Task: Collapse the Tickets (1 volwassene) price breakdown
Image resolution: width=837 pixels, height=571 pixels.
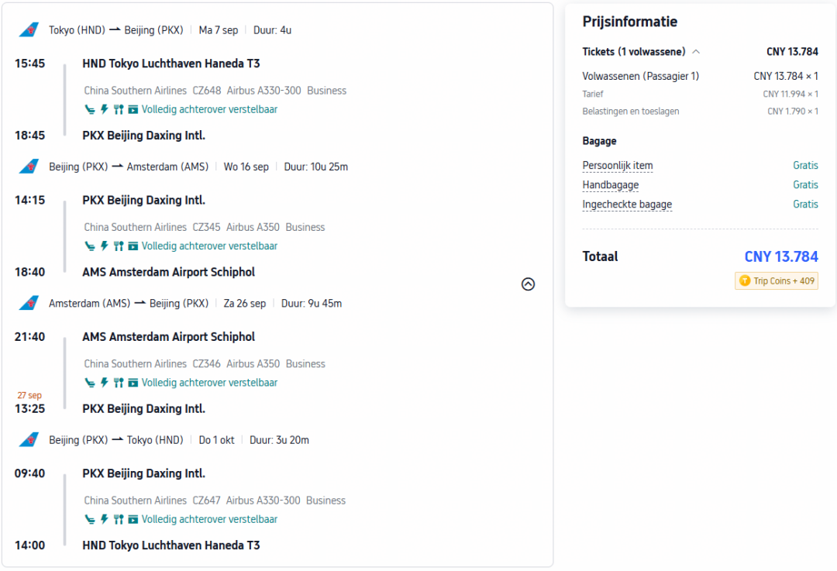Action: pos(696,52)
